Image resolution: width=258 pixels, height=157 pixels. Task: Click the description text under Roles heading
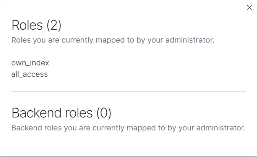[x=113, y=40]
